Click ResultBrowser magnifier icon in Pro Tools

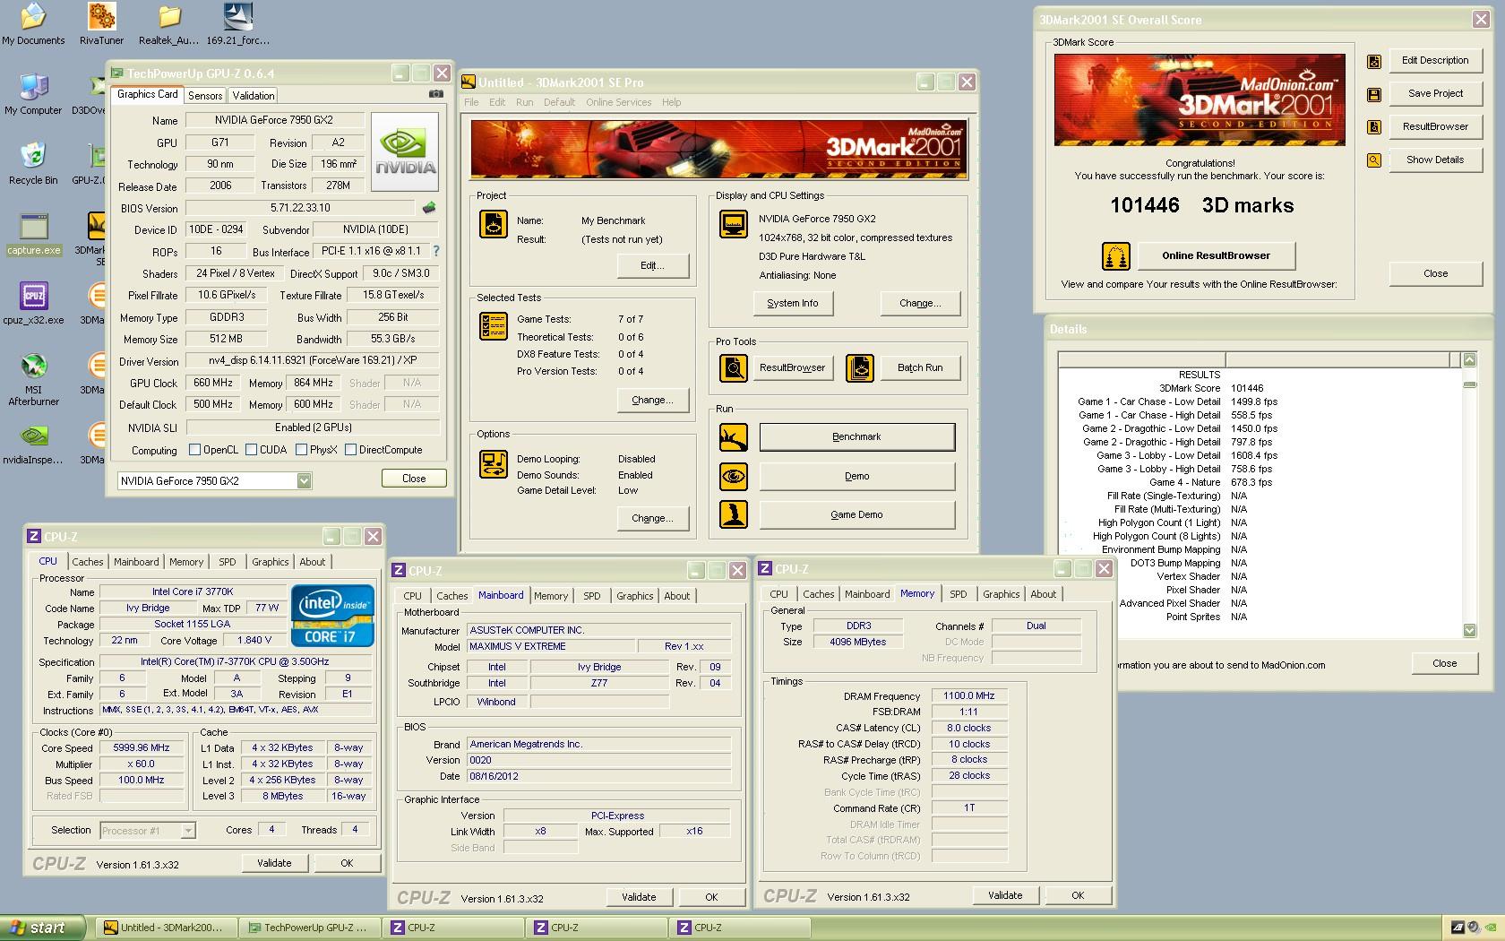coord(734,368)
